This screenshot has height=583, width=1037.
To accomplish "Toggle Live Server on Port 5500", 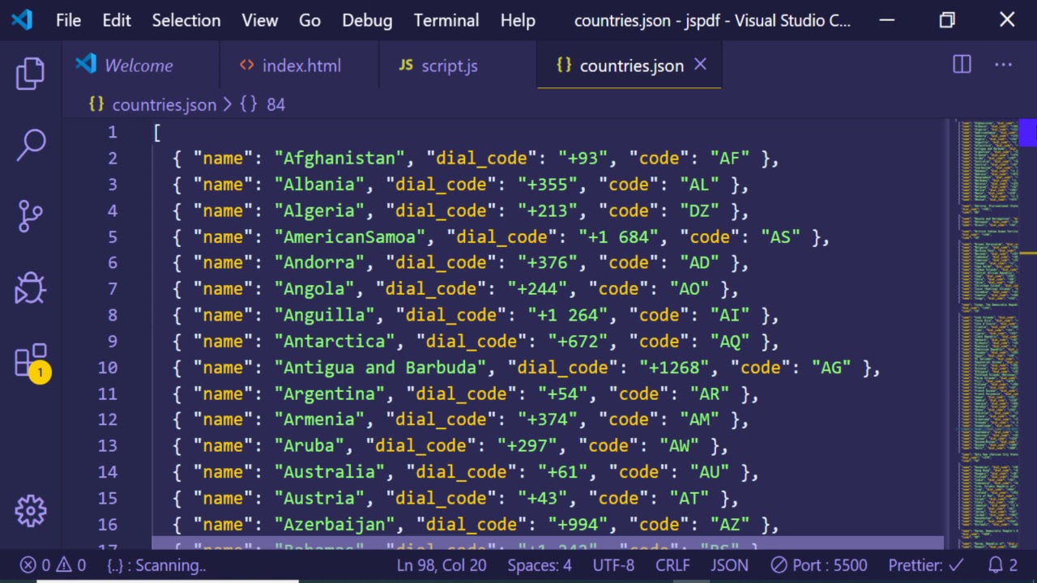I will pos(818,565).
